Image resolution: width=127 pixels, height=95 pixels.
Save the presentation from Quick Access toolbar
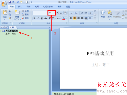point(10,2)
